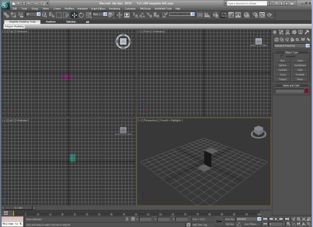Open the Modifiers menu
313x227 pixels.
69,9
